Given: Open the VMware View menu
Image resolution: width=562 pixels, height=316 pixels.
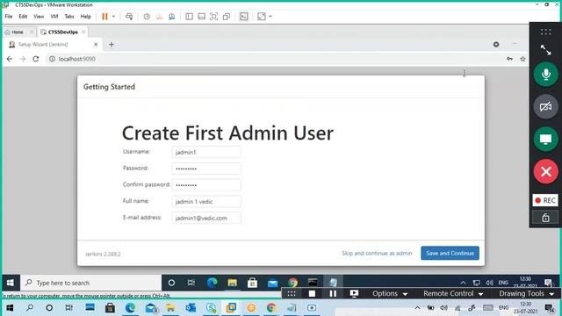Looking at the screenshot, I should 39,17.
